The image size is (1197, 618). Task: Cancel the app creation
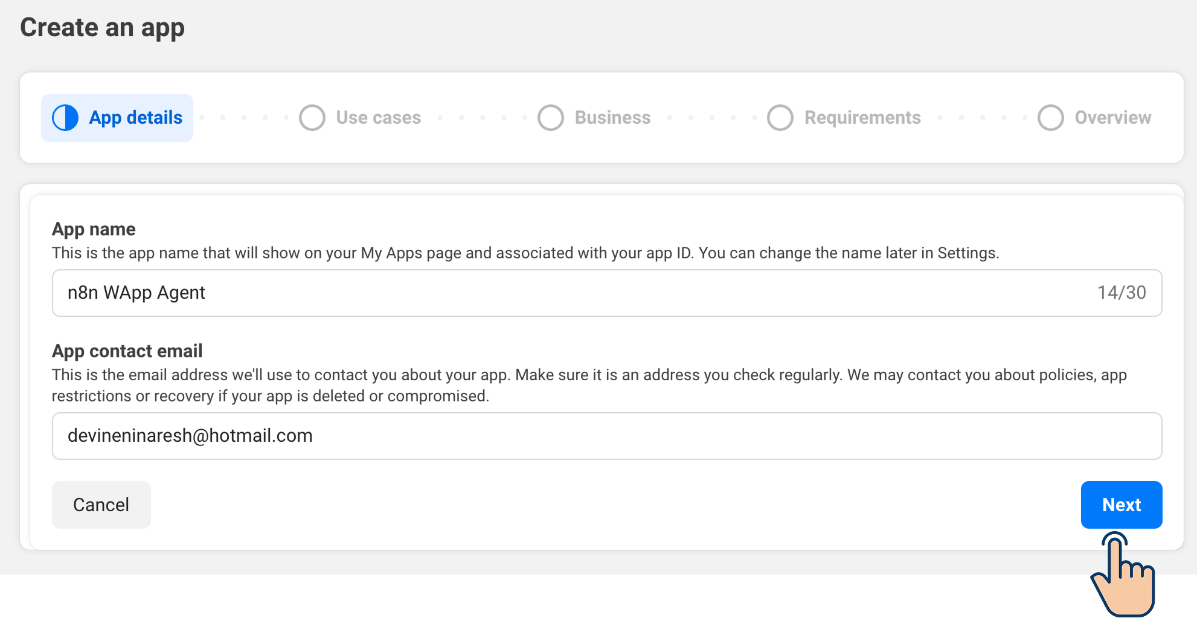click(x=101, y=505)
